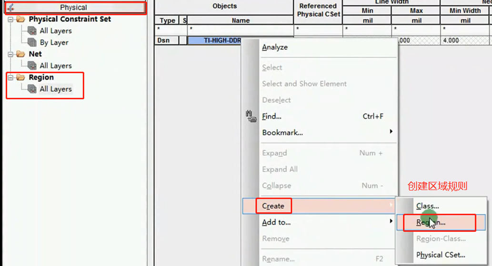Open the Create submenu entry

319,206
